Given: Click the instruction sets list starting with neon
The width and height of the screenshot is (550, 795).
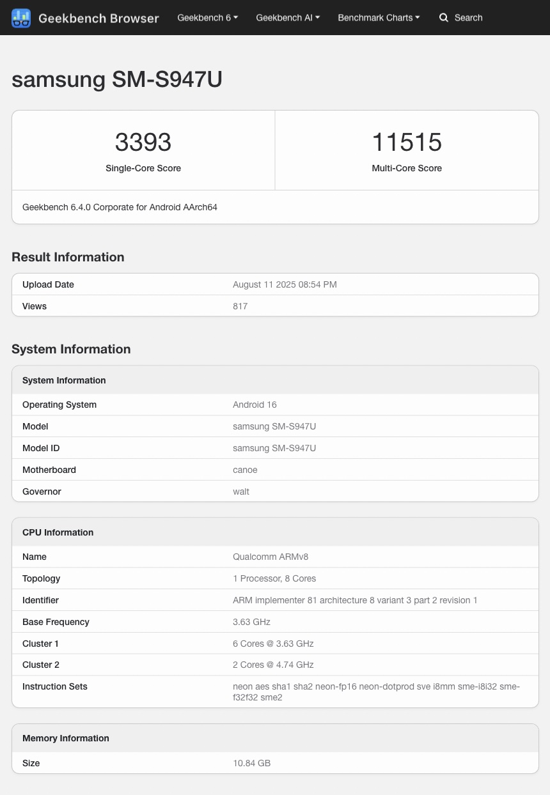Looking at the screenshot, I should coord(376,691).
